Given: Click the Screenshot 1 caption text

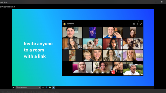Looking at the screenshot, I should [x=9, y=7].
